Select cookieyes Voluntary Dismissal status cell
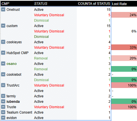137x121 pixels. [55, 48]
